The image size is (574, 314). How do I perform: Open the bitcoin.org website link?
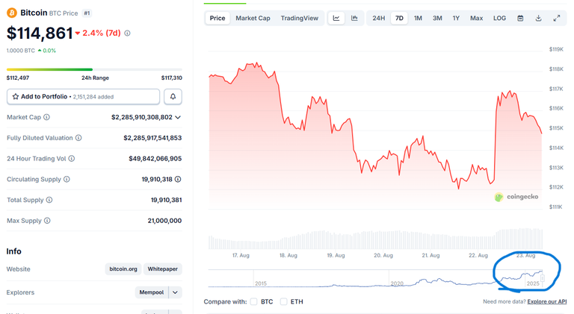tap(123, 269)
